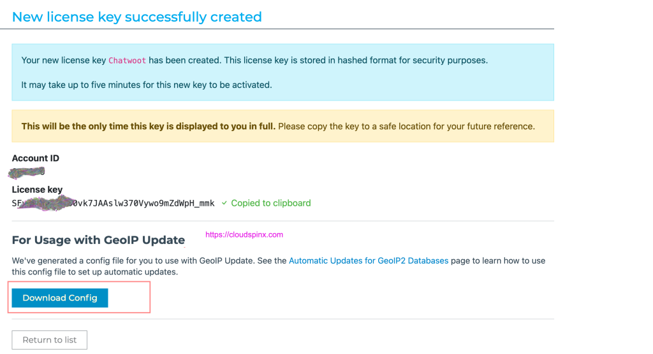Click the green checkmark copied icon
The height and width of the screenshot is (354, 653).
point(224,203)
